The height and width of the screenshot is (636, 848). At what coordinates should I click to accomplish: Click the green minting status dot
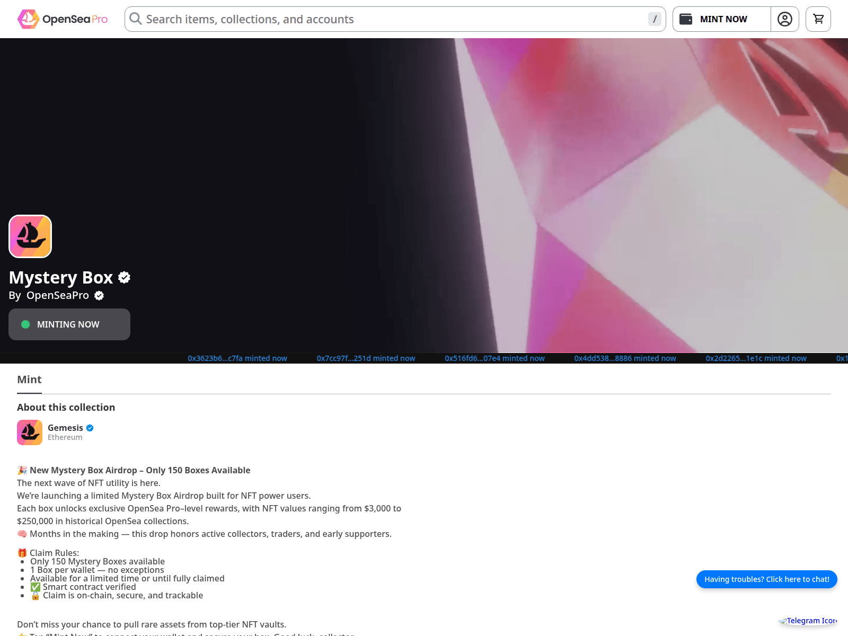click(x=25, y=324)
